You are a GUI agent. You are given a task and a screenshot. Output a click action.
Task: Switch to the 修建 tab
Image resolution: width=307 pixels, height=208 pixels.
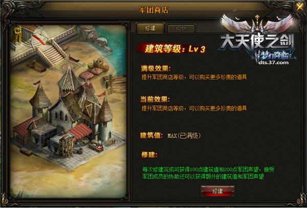click(x=150, y=28)
